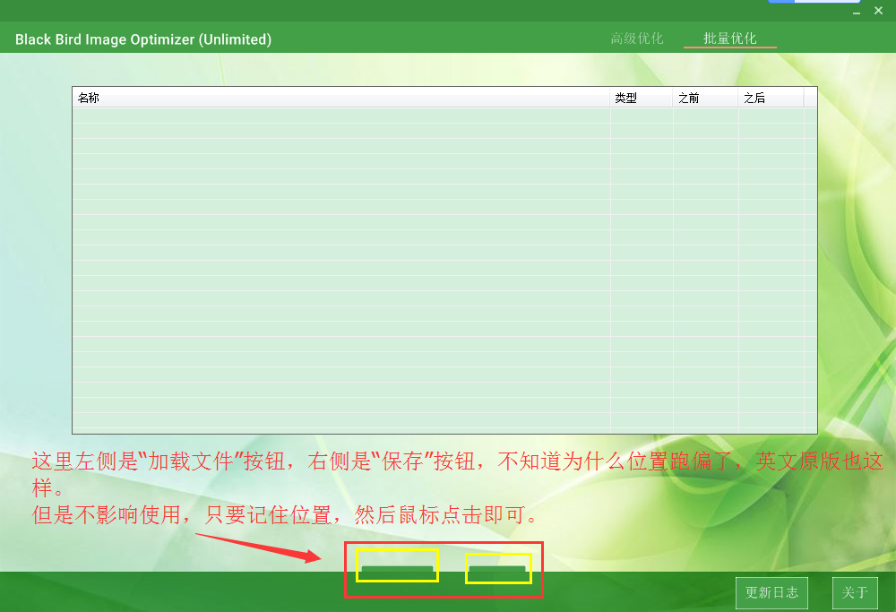Image resolution: width=896 pixels, height=612 pixels.
Task: Select the 批量优化 tab
Action: [729, 39]
